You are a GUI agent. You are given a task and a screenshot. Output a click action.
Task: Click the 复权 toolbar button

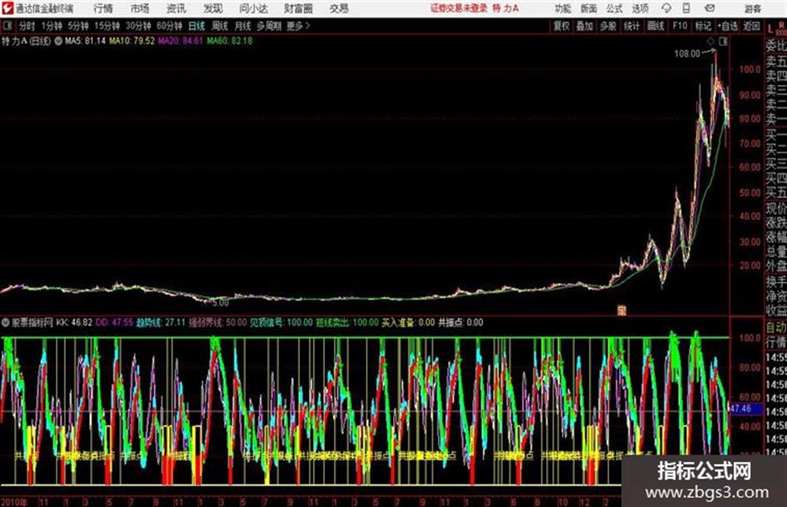tap(561, 26)
